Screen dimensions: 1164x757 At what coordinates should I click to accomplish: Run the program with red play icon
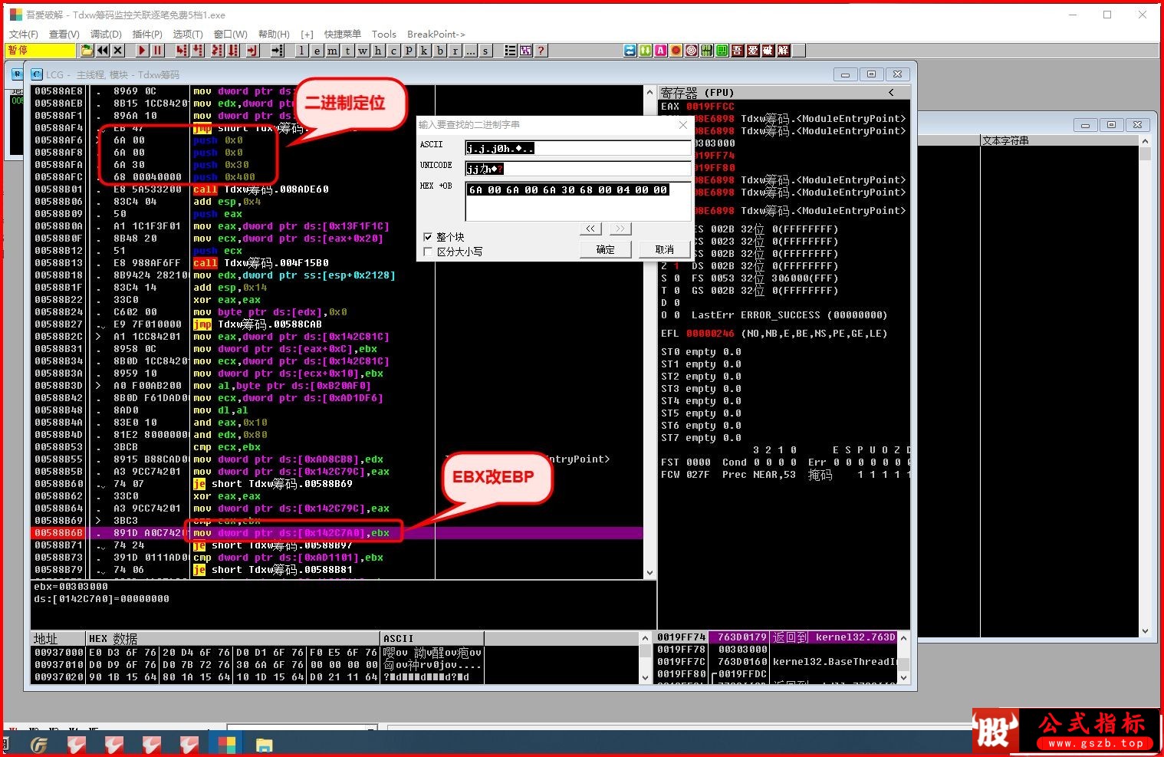(x=142, y=51)
